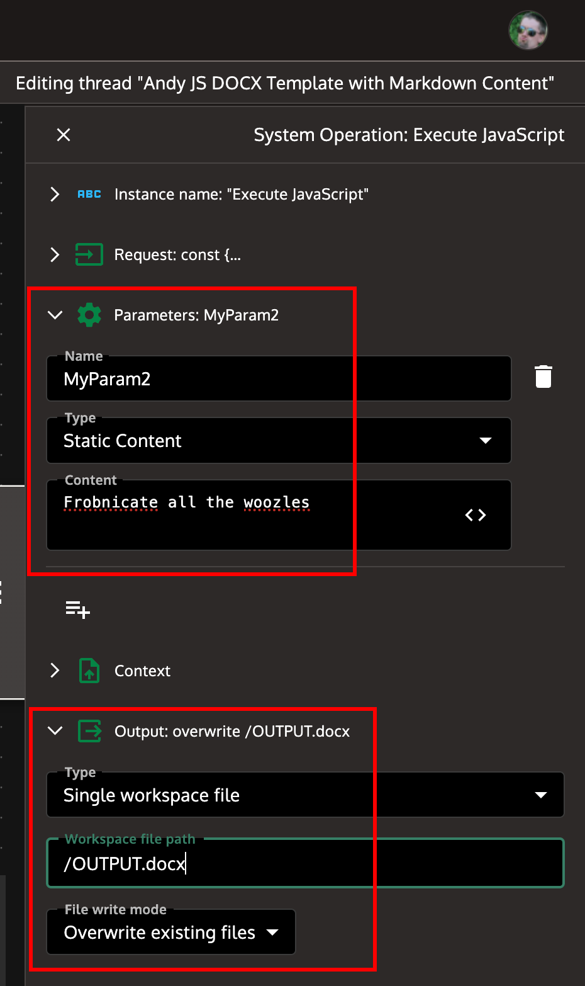
Task: Collapse the Output: overwrite /OUTPUT.docx section
Action: pos(55,731)
